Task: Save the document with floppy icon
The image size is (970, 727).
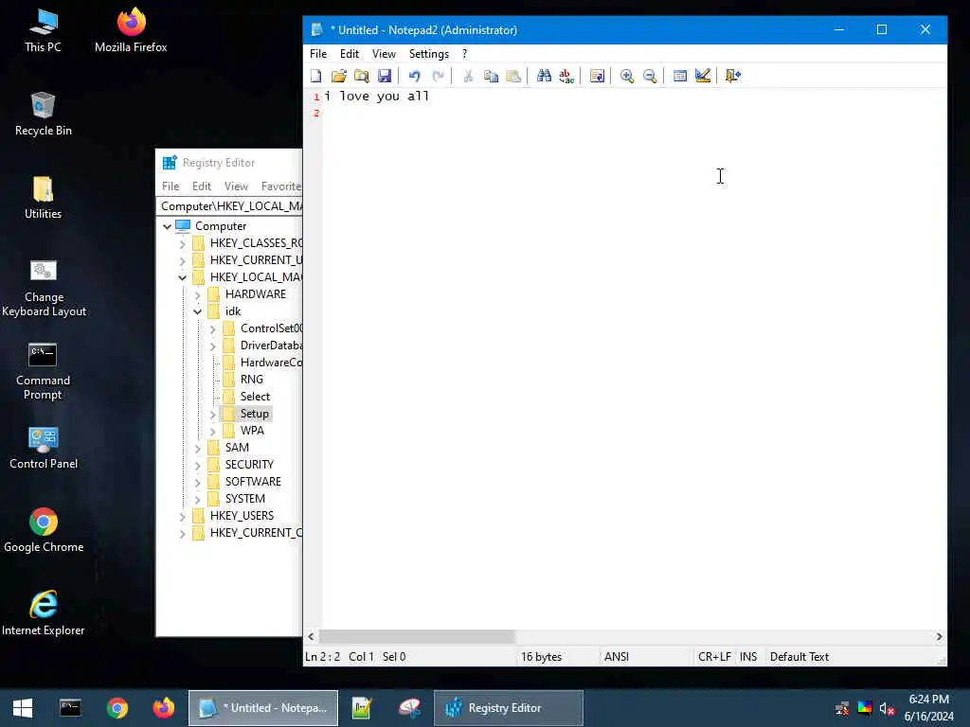Action: (x=385, y=76)
